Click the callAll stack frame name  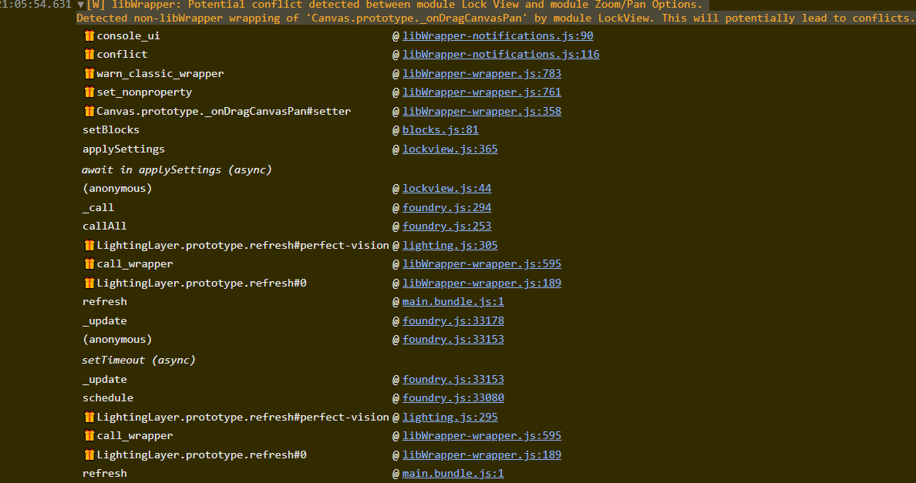point(105,226)
